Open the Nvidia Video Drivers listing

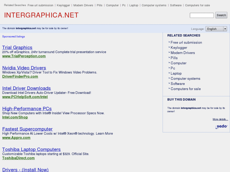click(24, 68)
